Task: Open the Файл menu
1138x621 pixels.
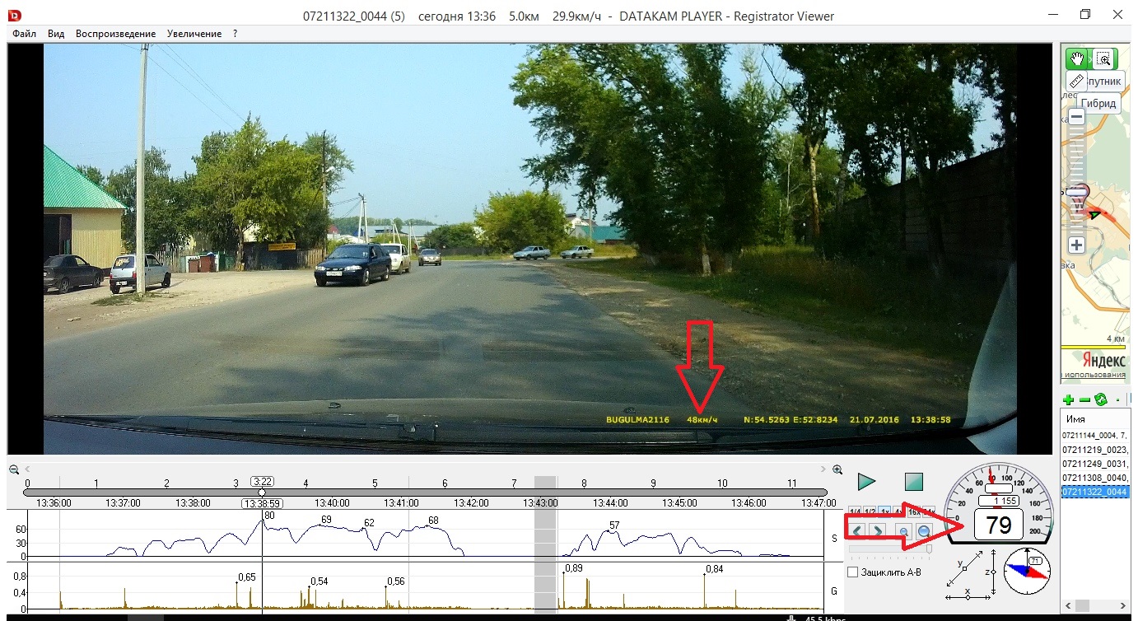Action: (24, 34)
